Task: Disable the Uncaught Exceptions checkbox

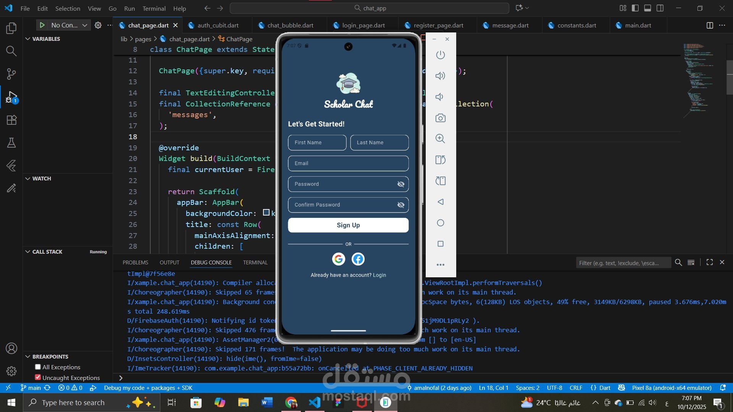Action: pyautogui.click(x=38, y=378)
